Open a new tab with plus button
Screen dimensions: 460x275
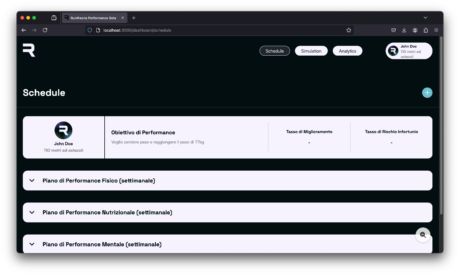pyautogui.click(x=134, y=18)
